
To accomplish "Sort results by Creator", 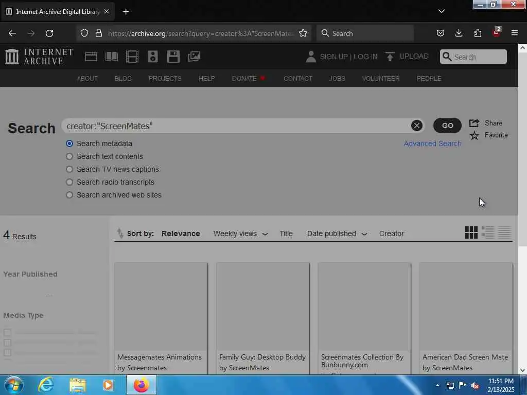I will 392,234.
